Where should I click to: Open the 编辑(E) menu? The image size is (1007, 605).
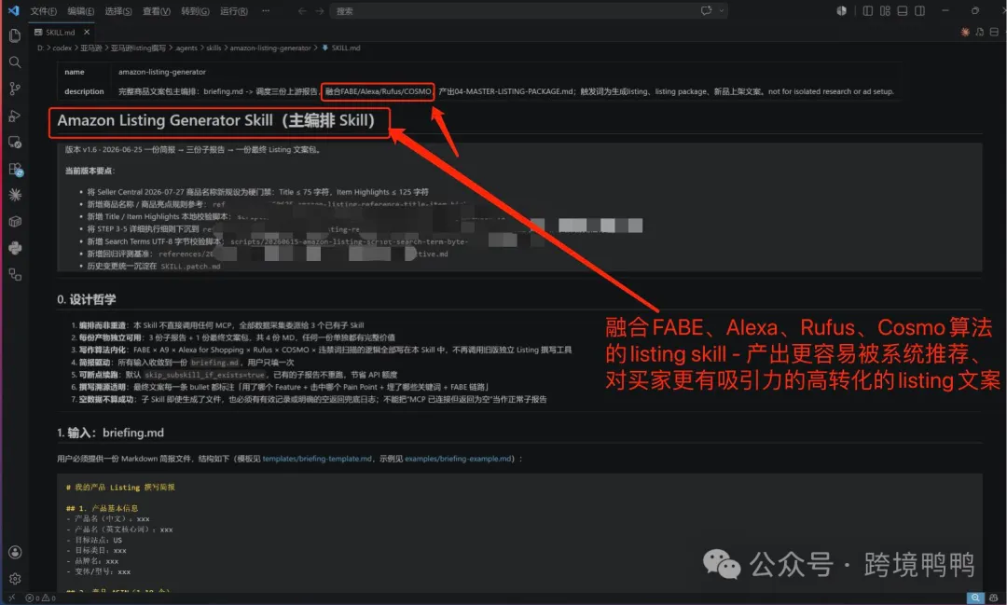click(81, 11)
